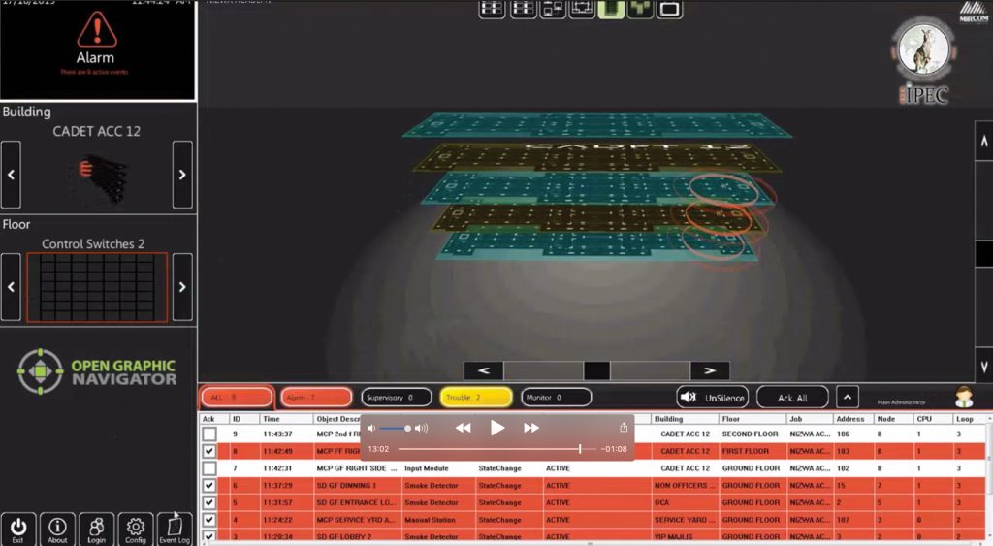Click the Open Graphic Navigator logo
Image resolution: width=993 pixels, height=546 pixels.
(97, 371)
